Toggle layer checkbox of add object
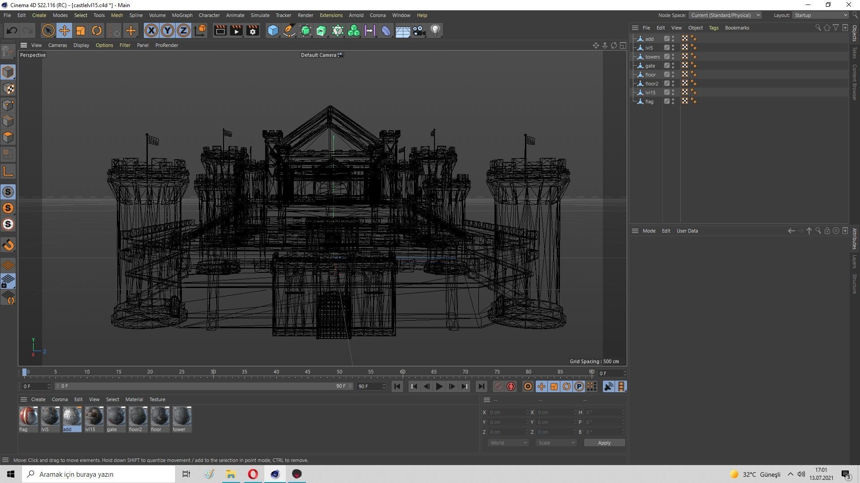 point(666,38)
